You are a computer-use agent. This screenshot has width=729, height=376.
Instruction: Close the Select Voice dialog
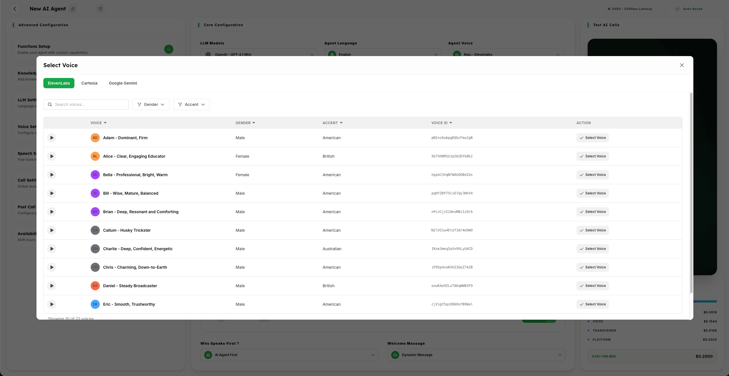pyautogui.click(x=682, y=65)
